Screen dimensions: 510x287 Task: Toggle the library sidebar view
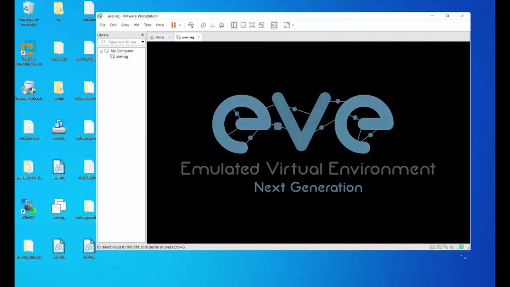(234, 25)
